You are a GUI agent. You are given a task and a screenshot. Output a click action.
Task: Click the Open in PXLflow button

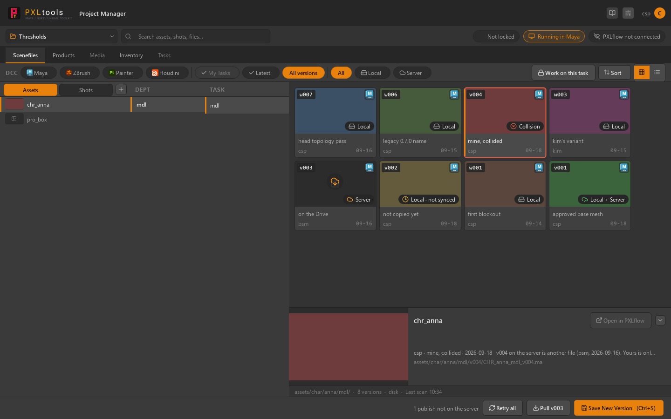(621, 320)
